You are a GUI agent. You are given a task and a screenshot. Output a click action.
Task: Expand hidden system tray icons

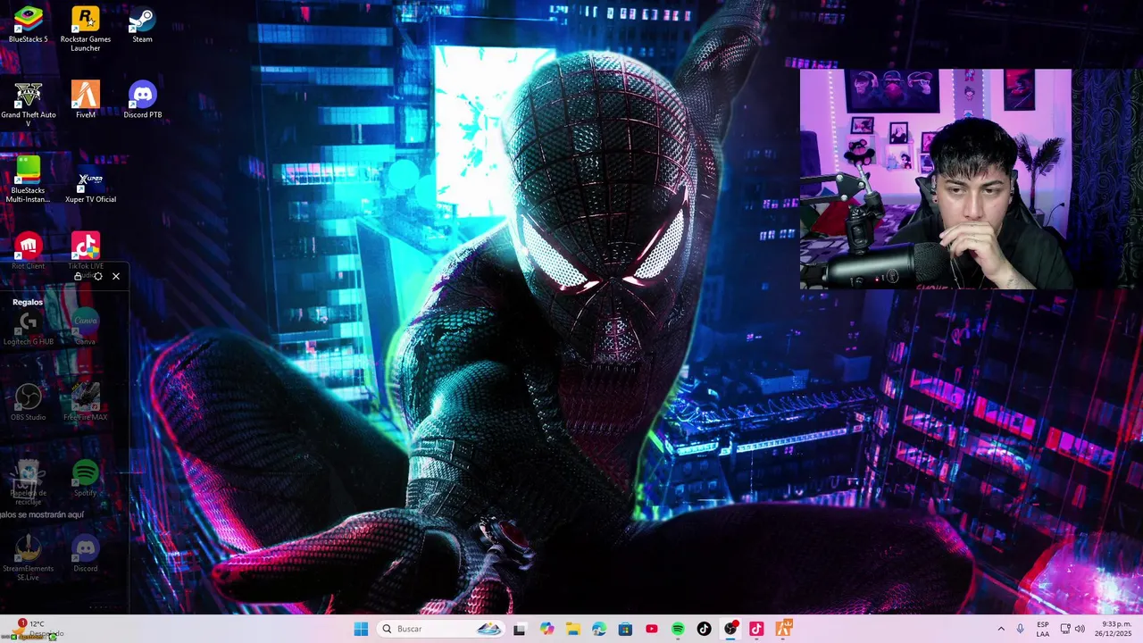pos(1001,629)
